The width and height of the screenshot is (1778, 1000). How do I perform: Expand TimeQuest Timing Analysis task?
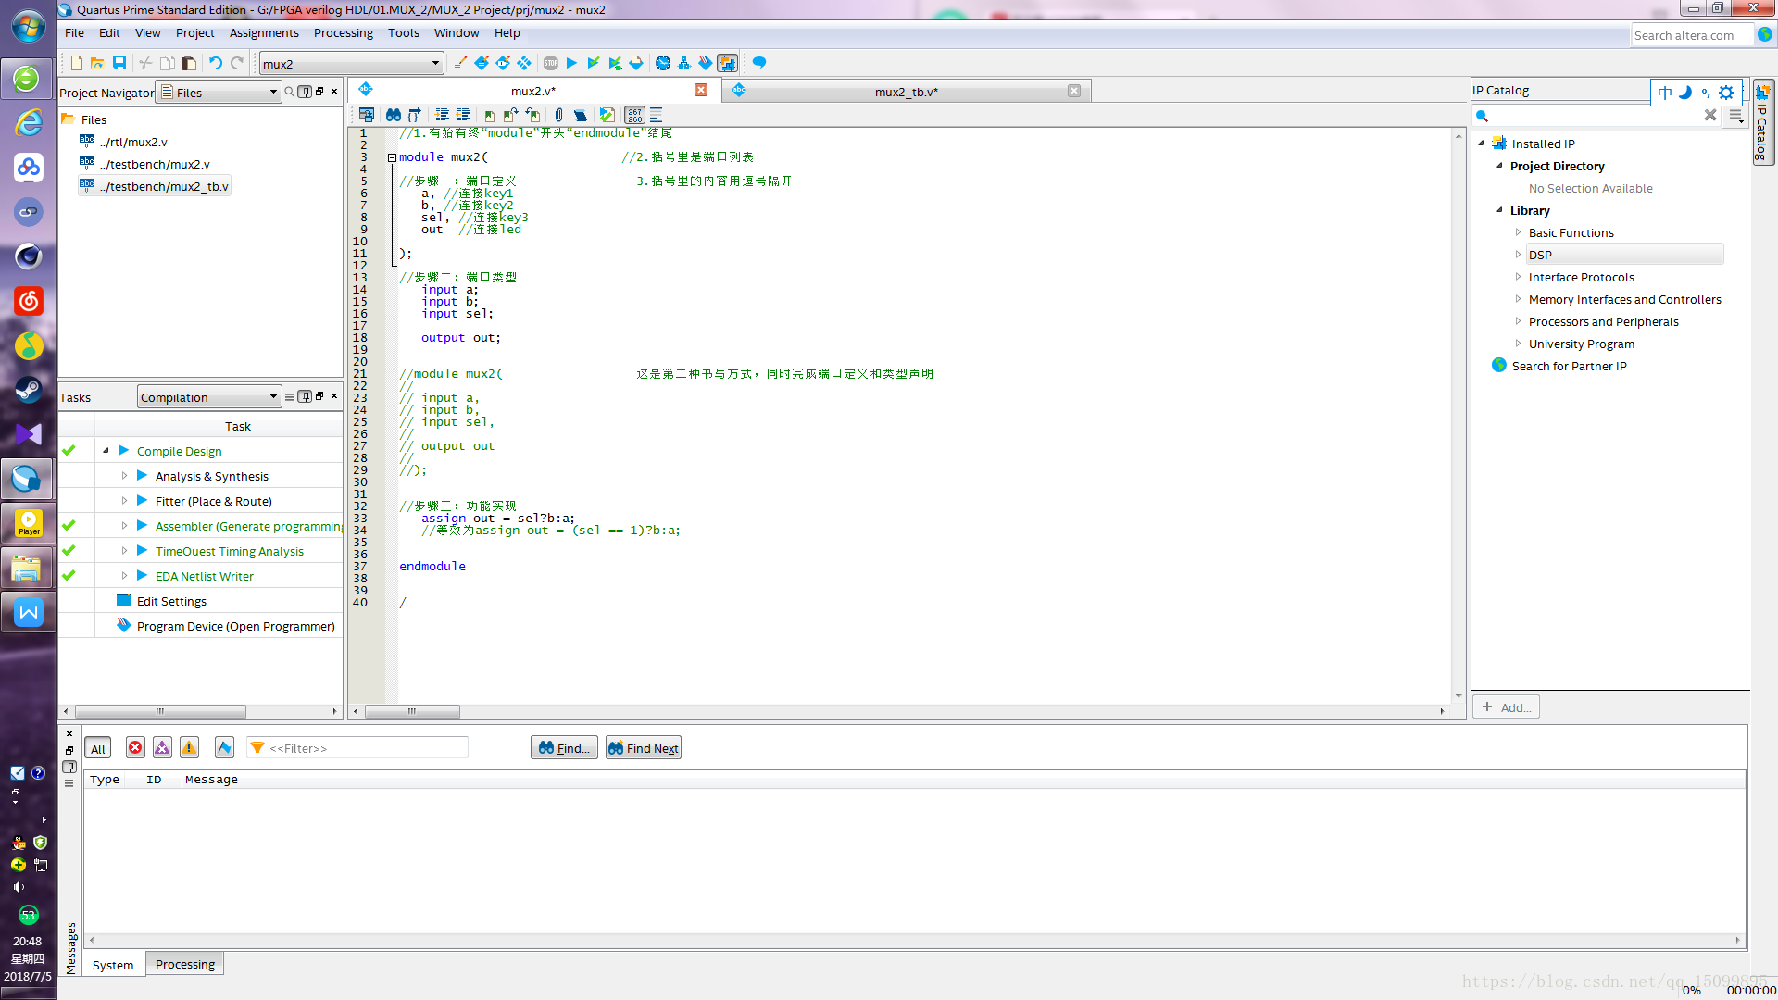coord(124,551)
